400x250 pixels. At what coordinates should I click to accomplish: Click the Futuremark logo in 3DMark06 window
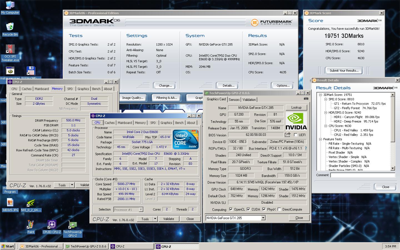(x=272, y=22)
